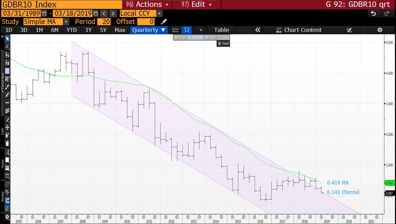The image size is (396, 224).
Task: Select the copy-pointer edit tool
Action: pos(7,135)
